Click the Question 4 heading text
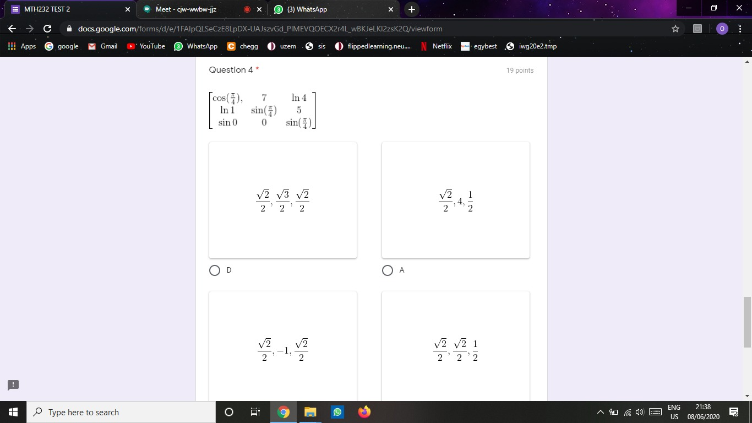 pyautogui.click(x=231, y=70)
